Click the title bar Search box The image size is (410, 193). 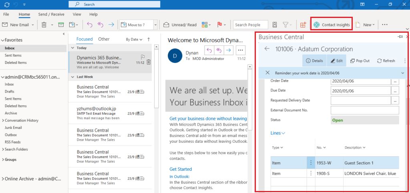(114, 4)
